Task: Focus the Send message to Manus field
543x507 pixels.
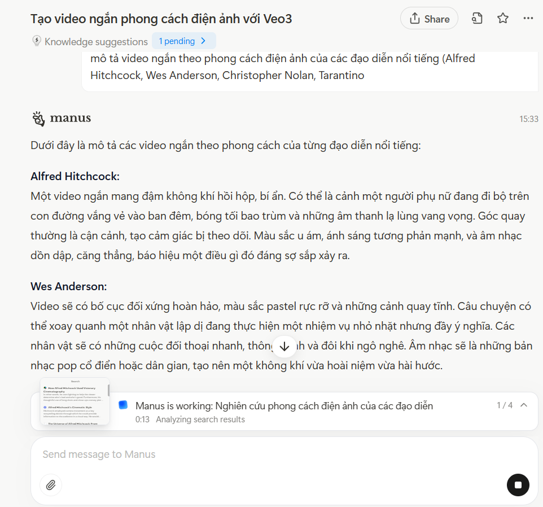Action: tap(284, 454)
